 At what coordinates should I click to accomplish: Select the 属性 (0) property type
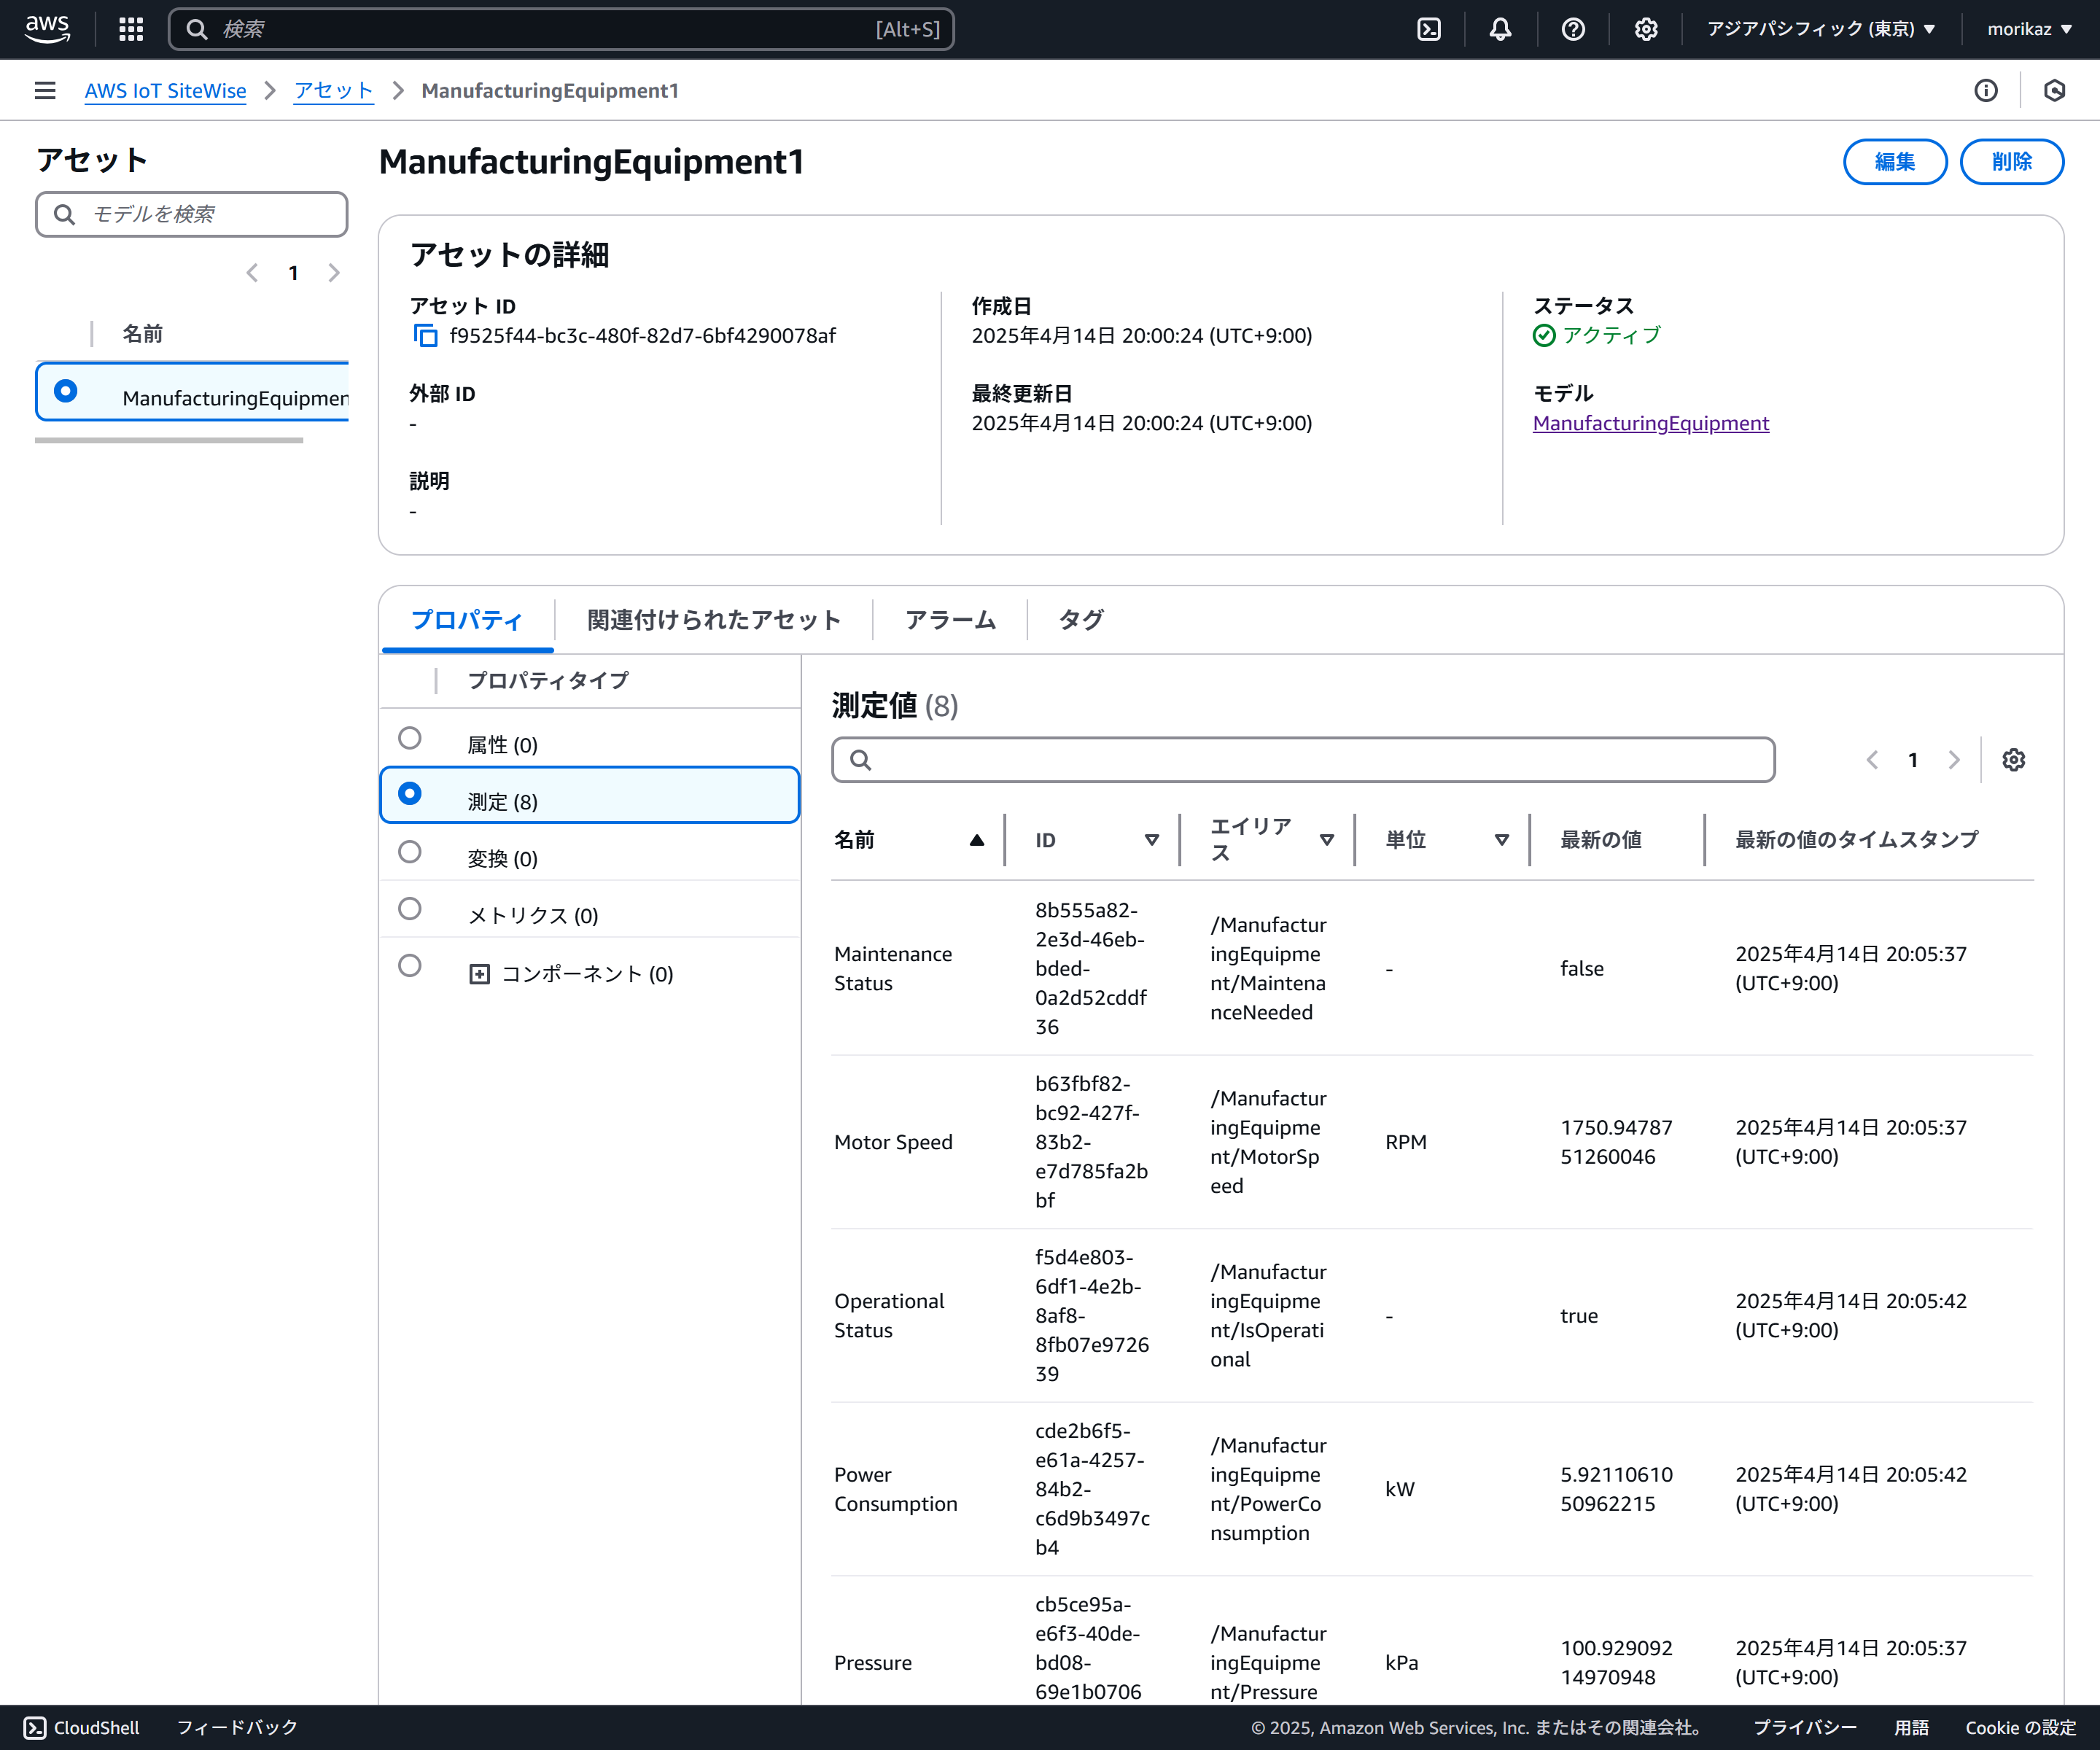(x=409, y=738)
